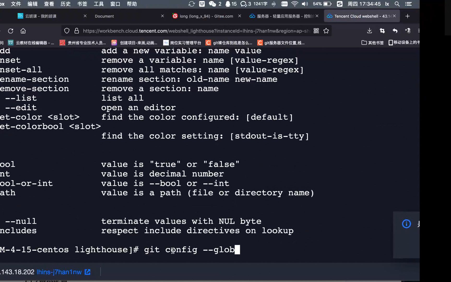
Task: Switch to the long (long_x_94) Gitee.com tab
Action: click(x=206, y=16)
